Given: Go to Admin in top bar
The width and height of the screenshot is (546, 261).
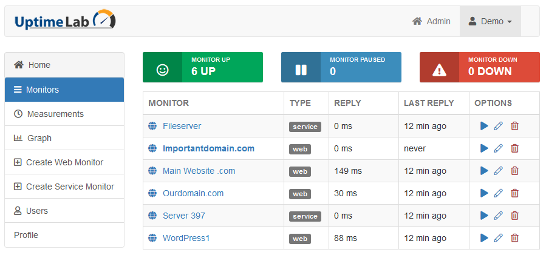Looking at the screenshot, I should (431, 22).
